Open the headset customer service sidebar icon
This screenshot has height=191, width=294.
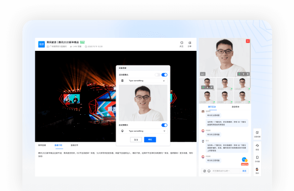(257, 146)
